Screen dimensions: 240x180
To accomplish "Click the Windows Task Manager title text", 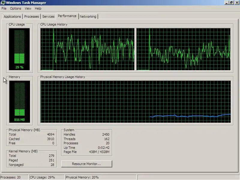I will [26, 3].
